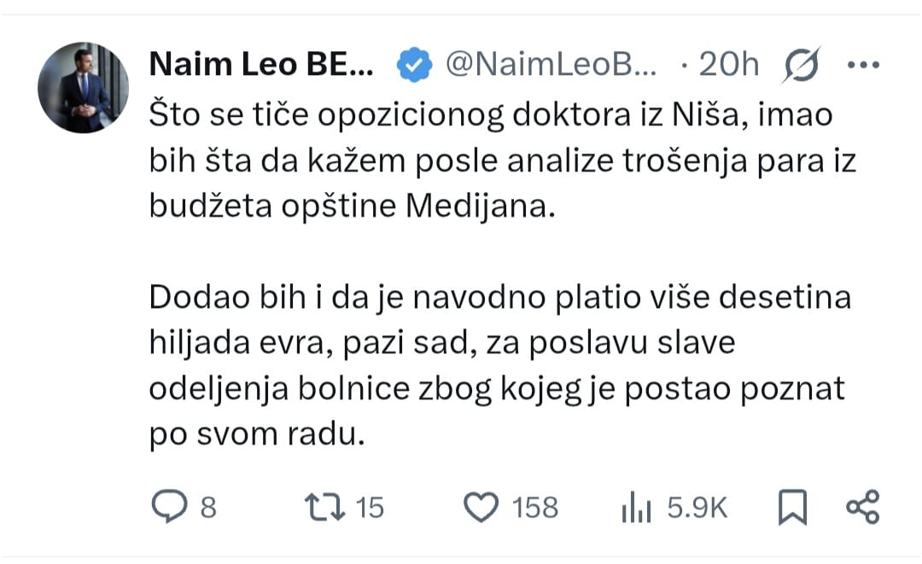The width and height of the screenshot is (922, 564).
Task: Open the share icon for this tweet
Action: (862, 507)
